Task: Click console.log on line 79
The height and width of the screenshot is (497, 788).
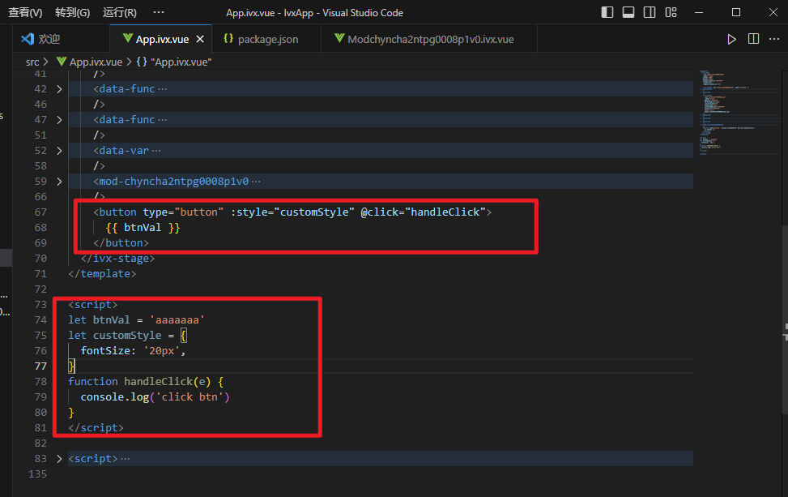Action: pos(114,397)
